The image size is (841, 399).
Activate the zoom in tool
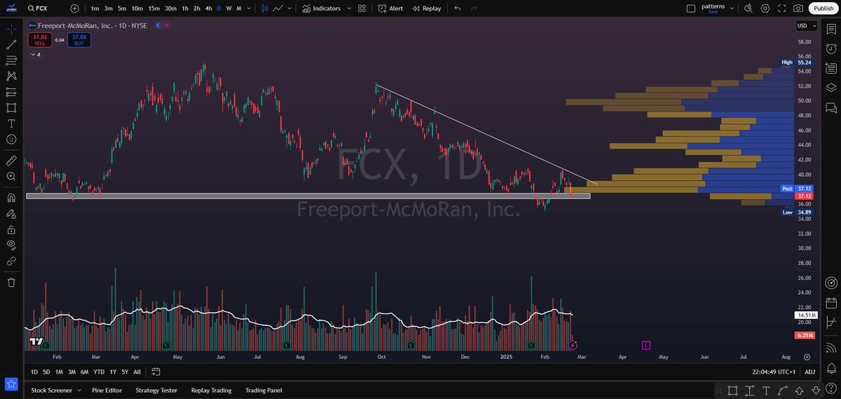(x=11, y=177)
